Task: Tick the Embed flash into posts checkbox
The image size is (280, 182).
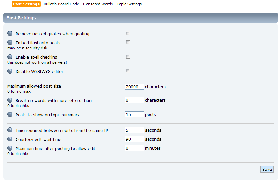Action: pyautogui.click(x=128, y=42)
